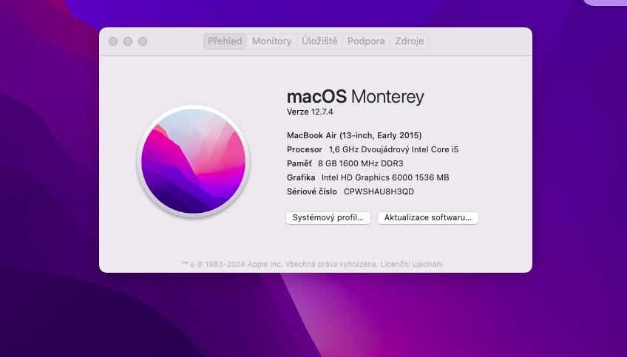The width and height of the screenshot is (627, 357).
Task: Open the Zdroje tab
Action: coord(409,41)
